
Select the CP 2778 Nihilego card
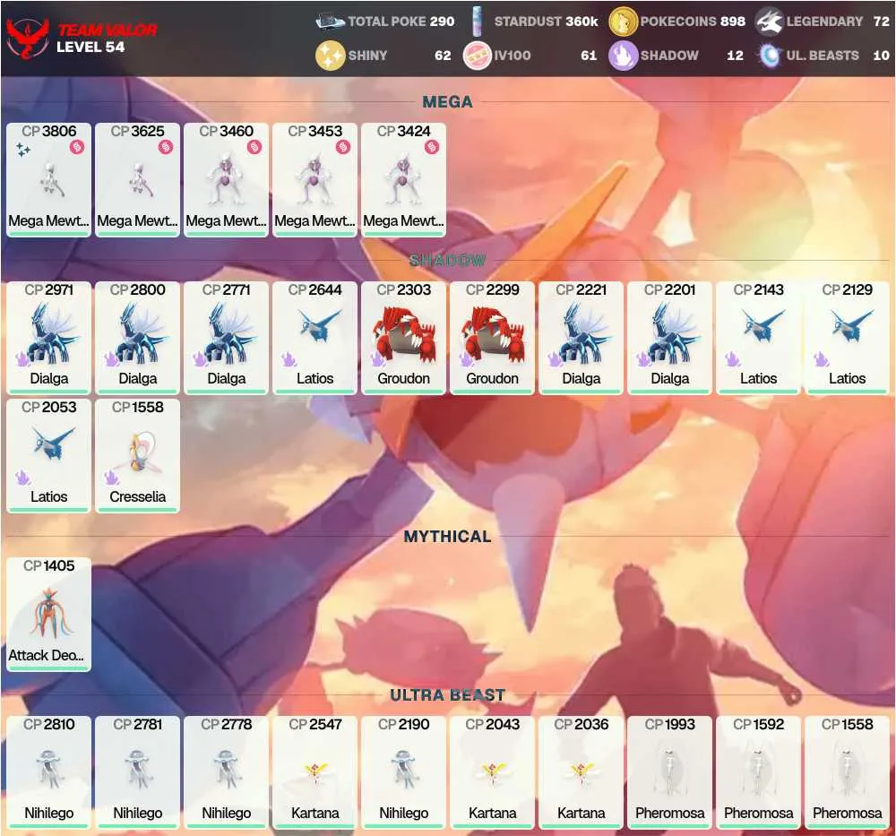227,772
